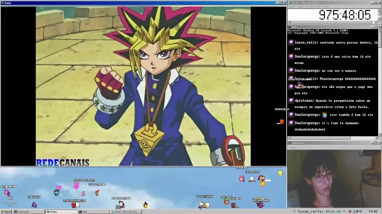Click the Notepad title bar icon
382x214 pixels.
289,3
